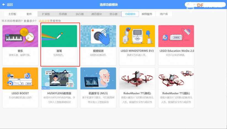The width and height of the screenshot is (227, 129).
Task: Click the 机器学习 (ML5) title text
Action: click(98, 93)
